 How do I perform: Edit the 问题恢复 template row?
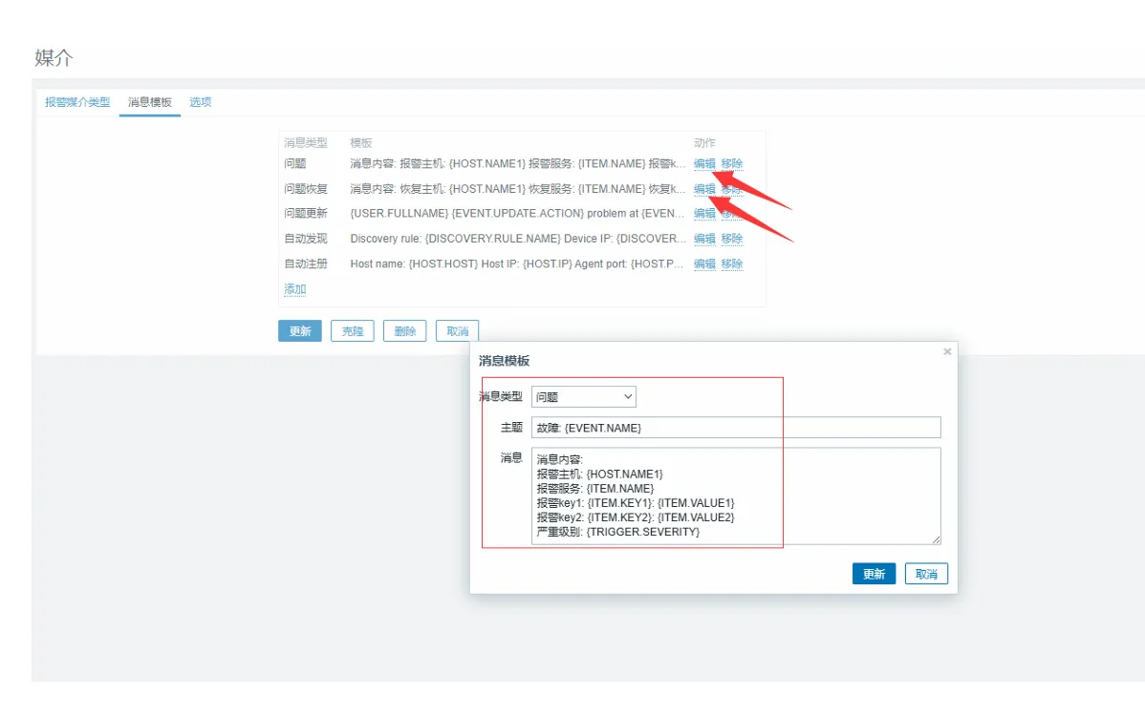pos(704,188)
